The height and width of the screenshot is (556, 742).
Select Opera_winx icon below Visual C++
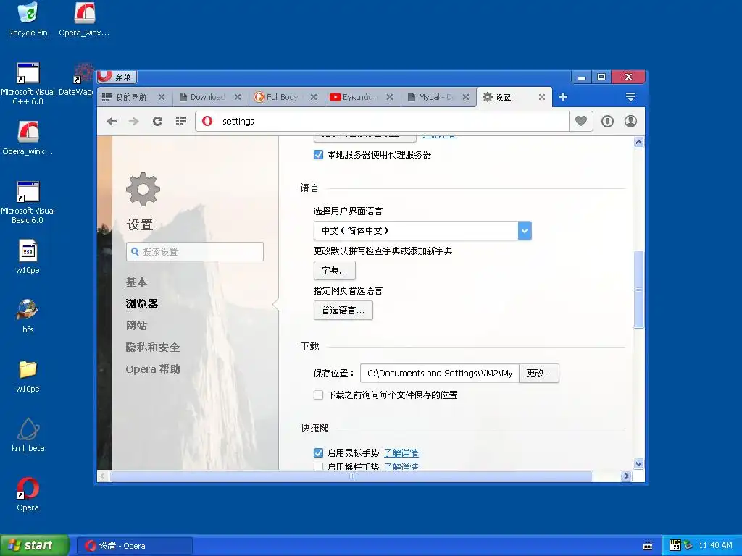coord(28,138)
